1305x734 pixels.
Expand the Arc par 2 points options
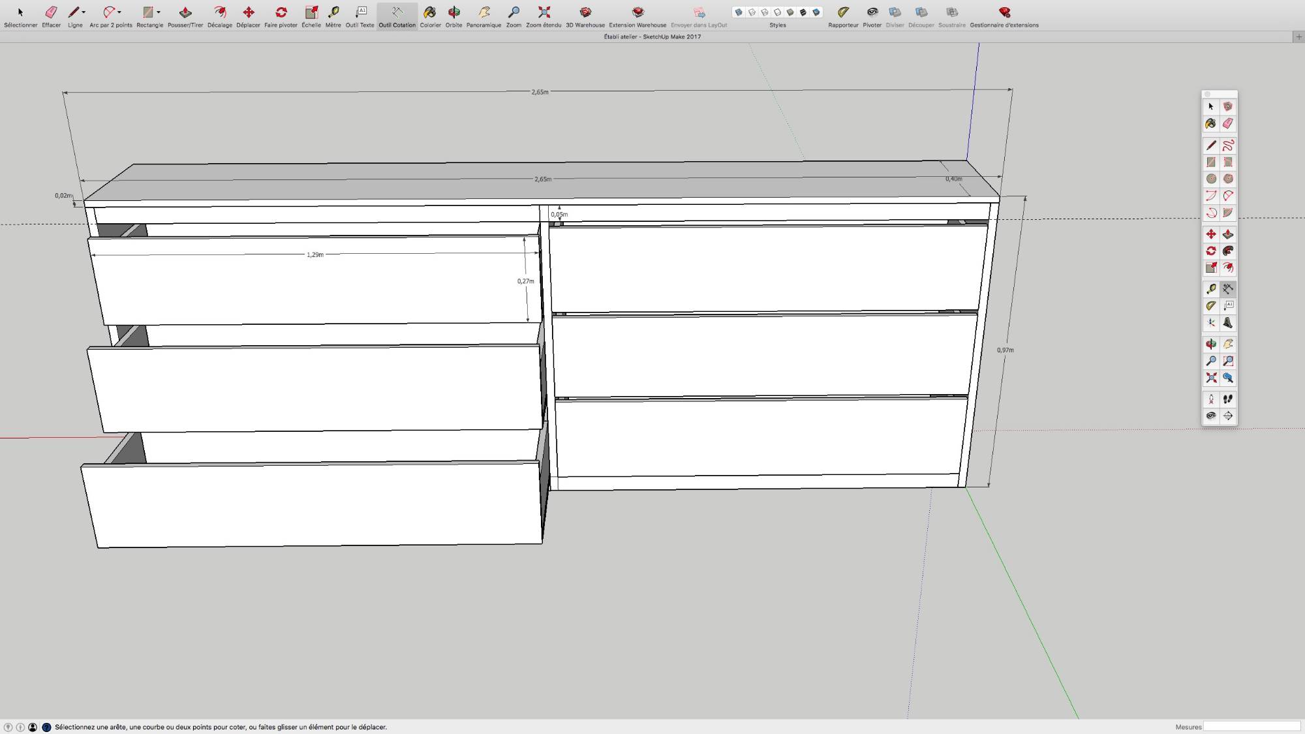pos(119,12)
